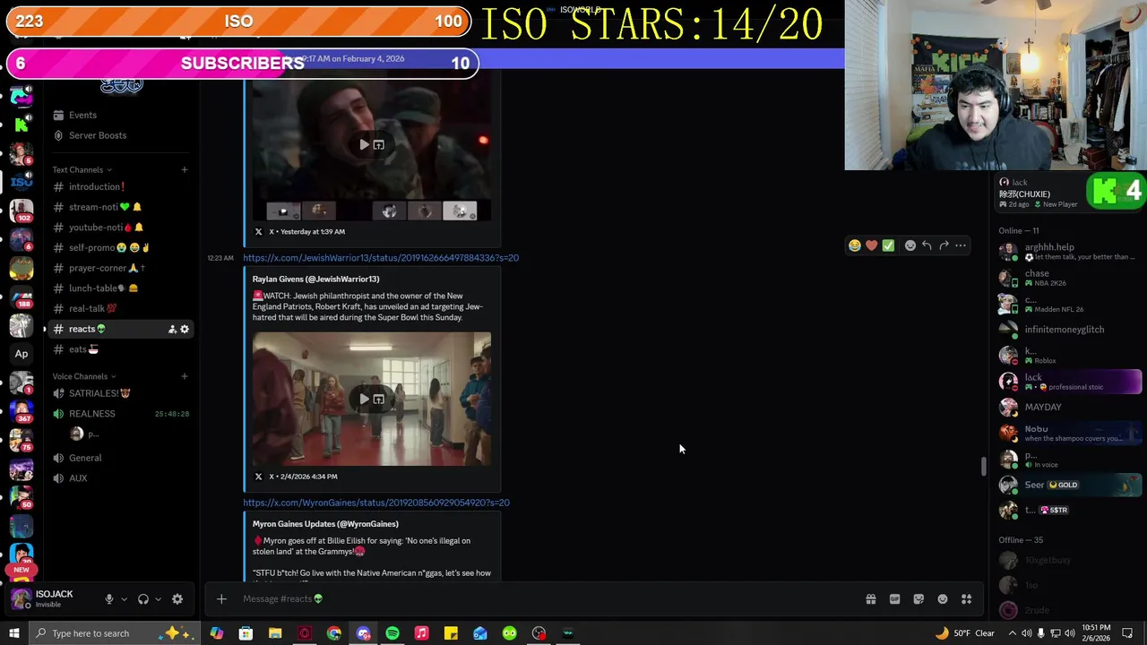Open the GIF picker in the message bar
The height and width of the screenshot is (645, 1147).
point(894,599)
